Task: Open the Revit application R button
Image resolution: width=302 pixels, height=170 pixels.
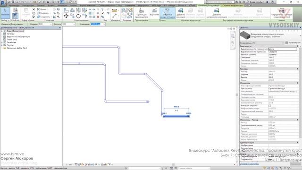Action: [x=3, y=3]
